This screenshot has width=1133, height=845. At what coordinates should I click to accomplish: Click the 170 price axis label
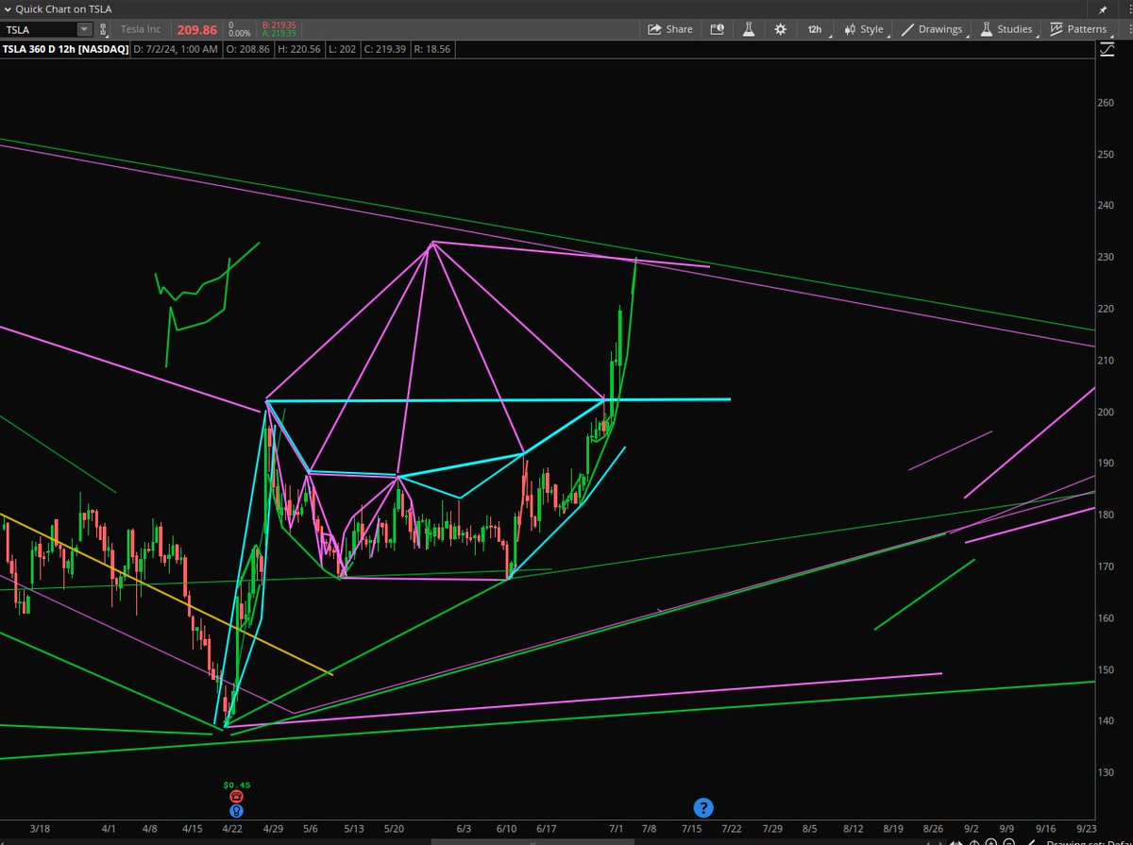click(x=1106, y=566)
